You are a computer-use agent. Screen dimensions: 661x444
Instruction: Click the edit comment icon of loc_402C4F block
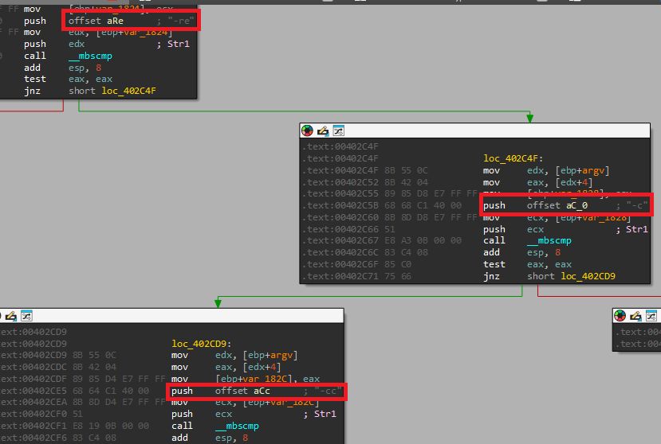pyautogui.click(x=323, y=130)
